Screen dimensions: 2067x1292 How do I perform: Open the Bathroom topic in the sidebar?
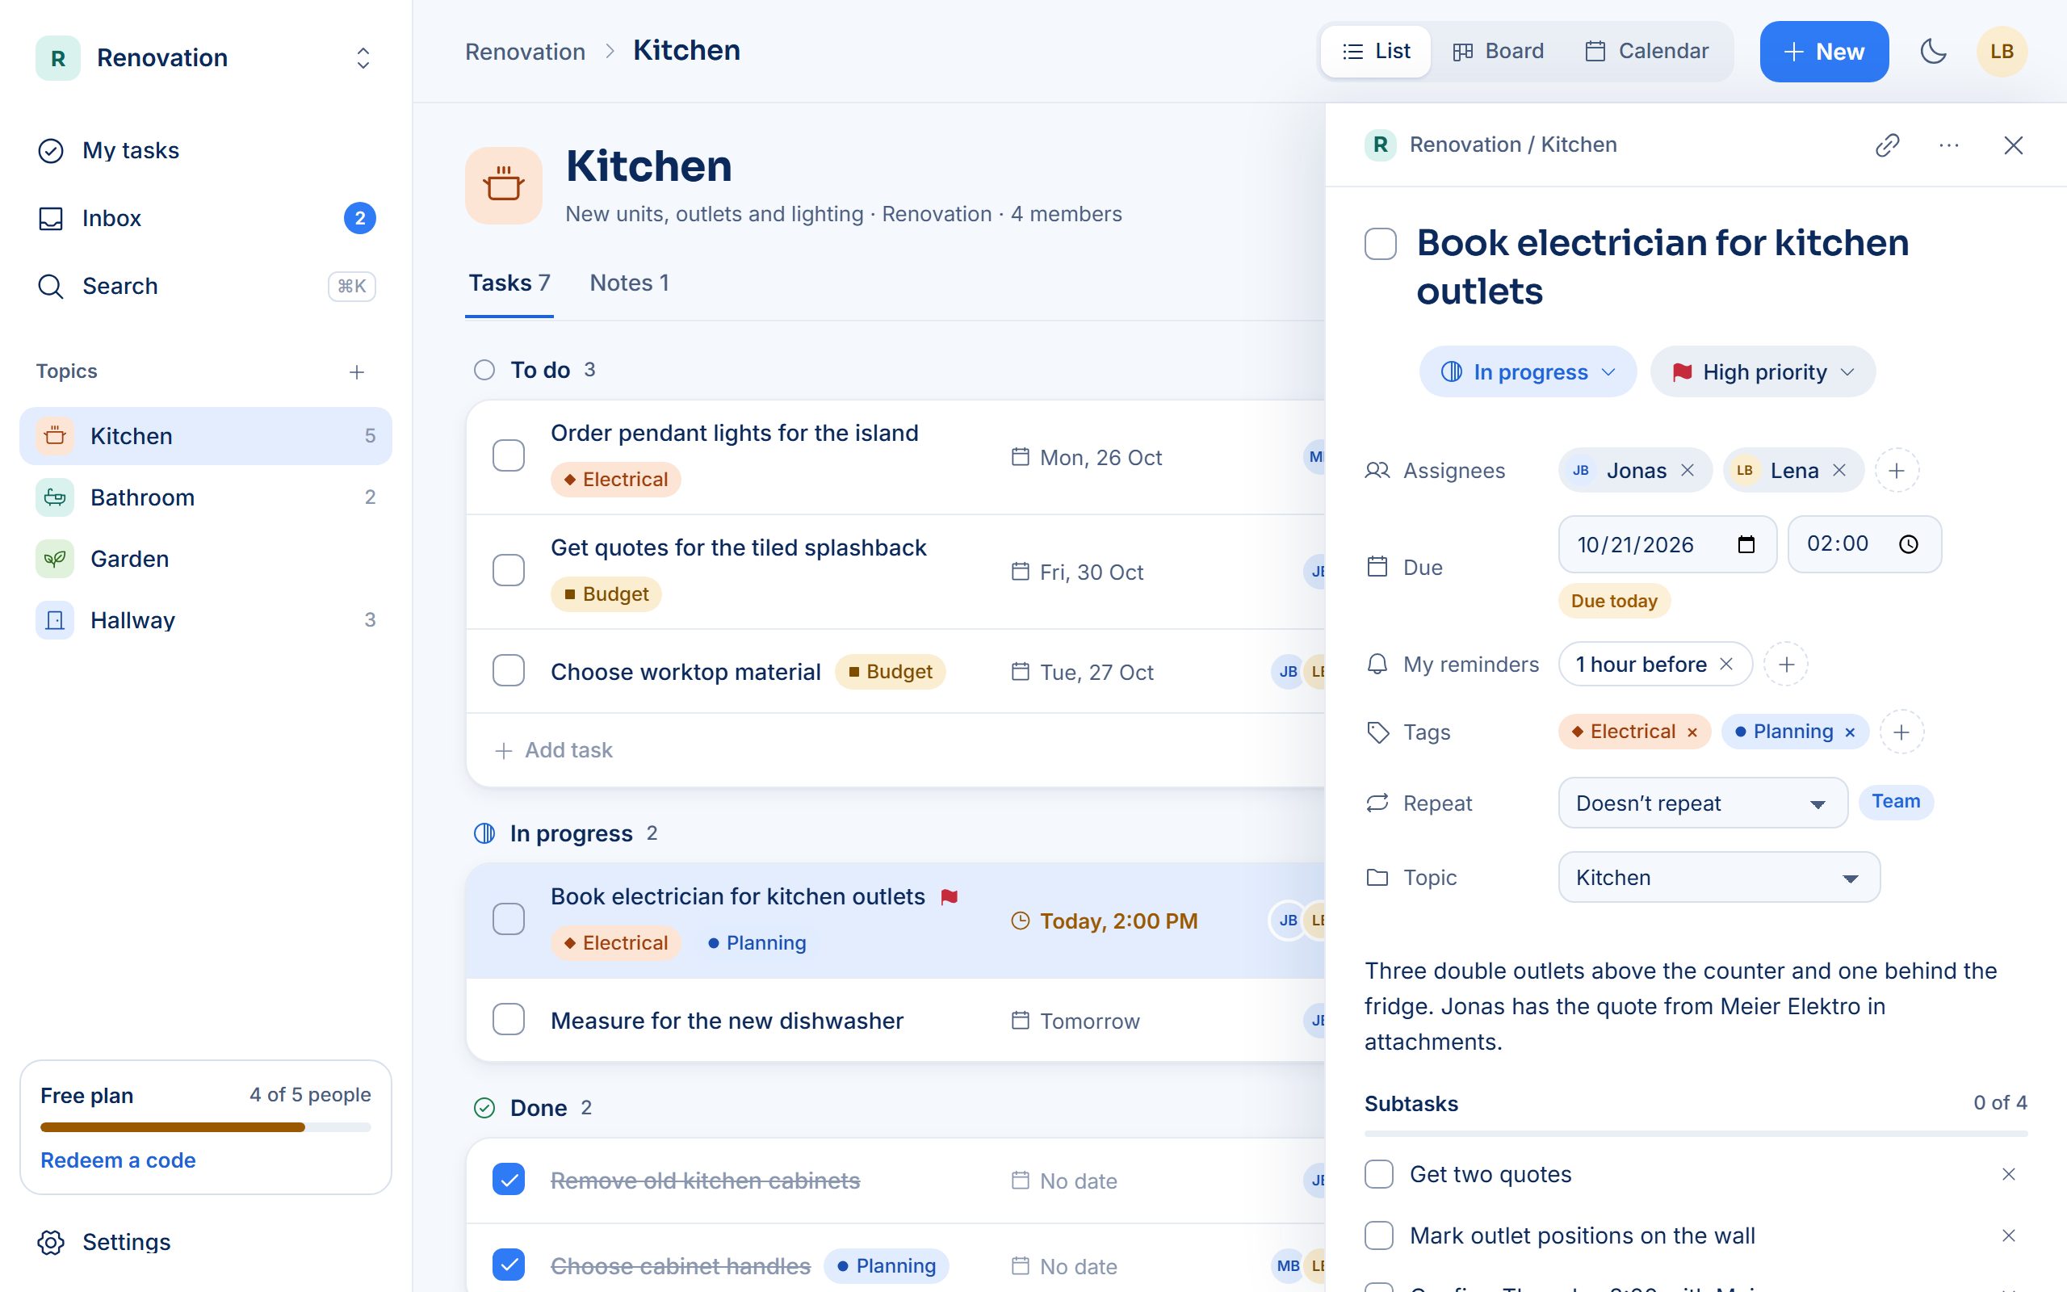(205, 497)
